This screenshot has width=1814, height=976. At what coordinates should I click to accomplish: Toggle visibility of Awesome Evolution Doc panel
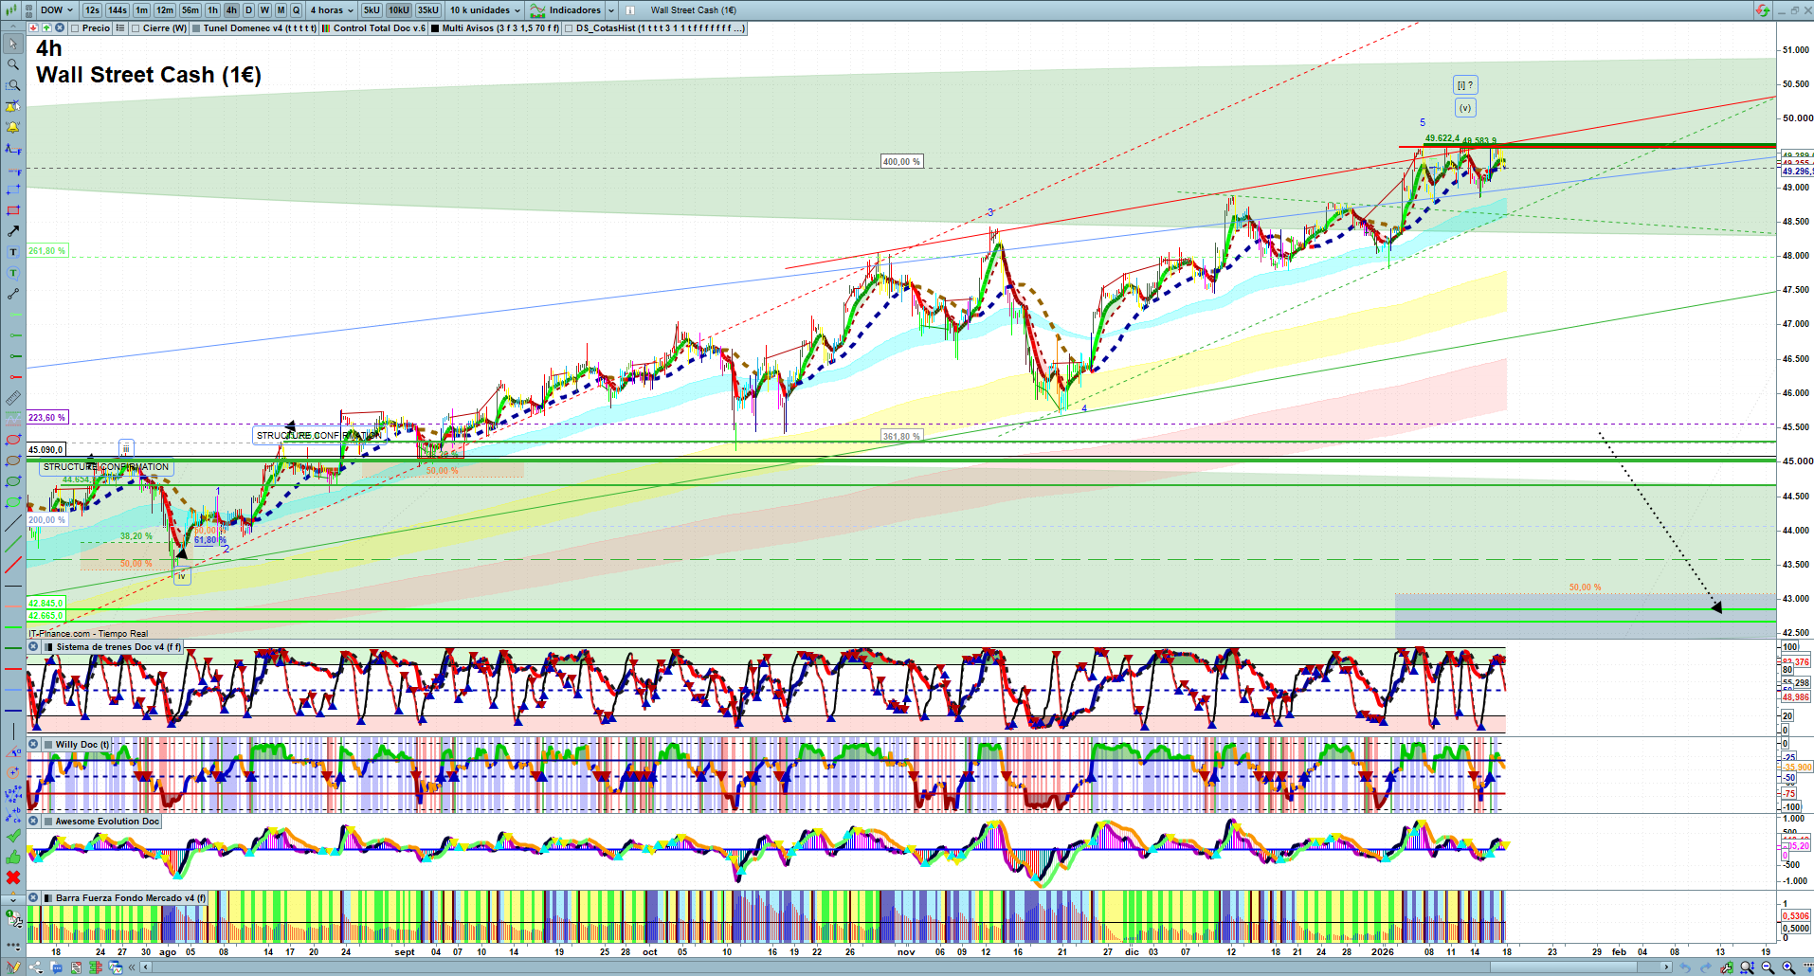[x=46, y=822]
